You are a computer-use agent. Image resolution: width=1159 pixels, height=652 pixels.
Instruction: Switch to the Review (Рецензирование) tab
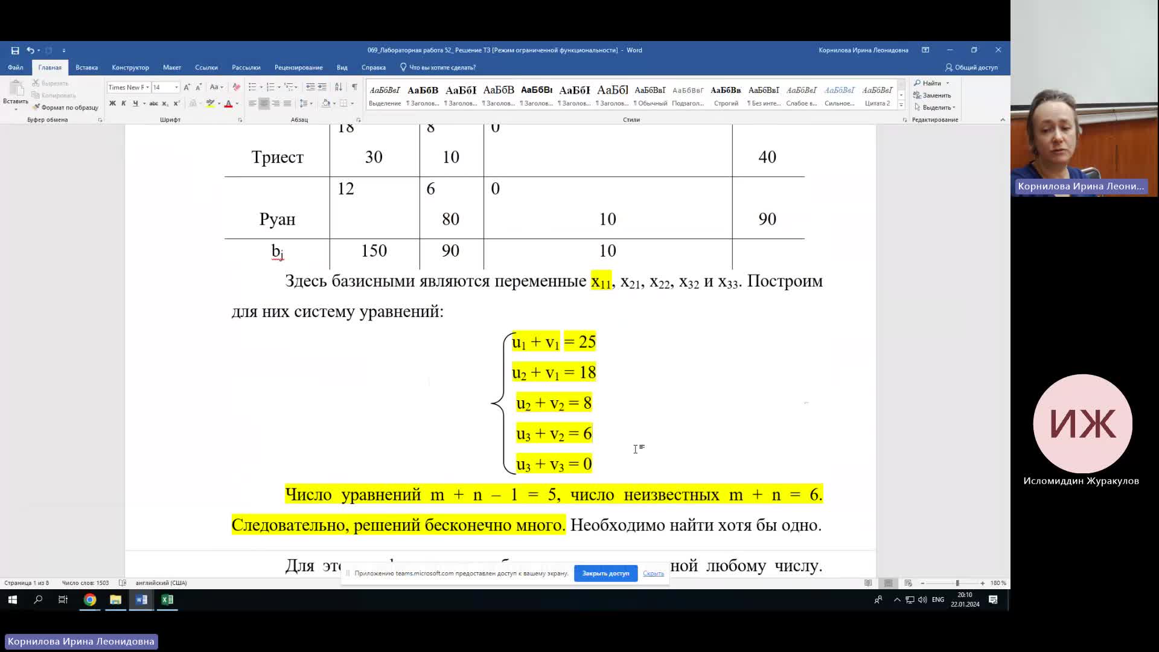(298, 67)
